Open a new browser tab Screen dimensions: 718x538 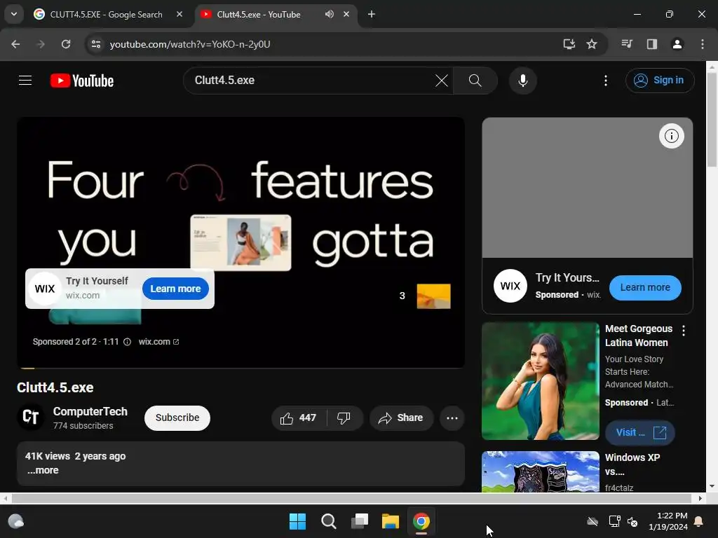[372, 14]
